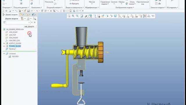The width and height of the screenshot is (186, 105).
Task: Expand the highlighted SHNEK_SB.ASM node
Action: 4,46
